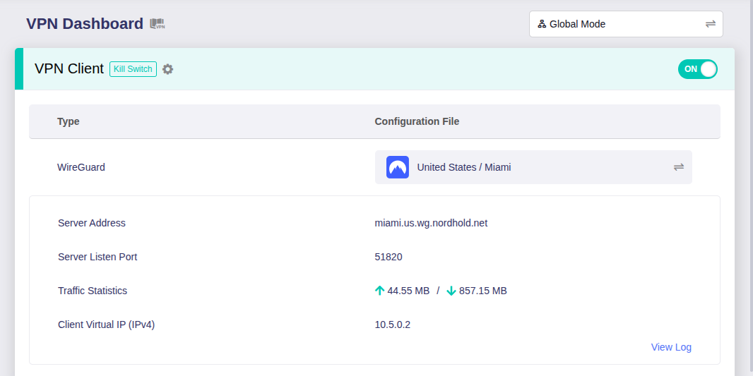Viewport: 753px width, 376px height.
Task: Click the swap arrows in Global Mode selector
Action: click(x=710, y=24)
